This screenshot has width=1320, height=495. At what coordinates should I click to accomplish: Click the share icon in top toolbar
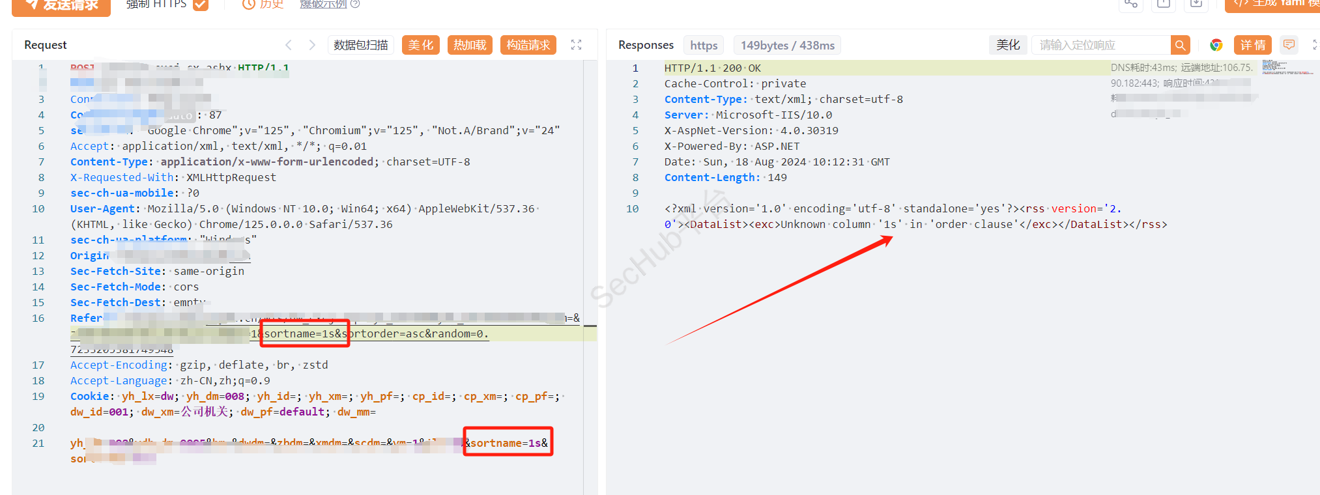1130,5
